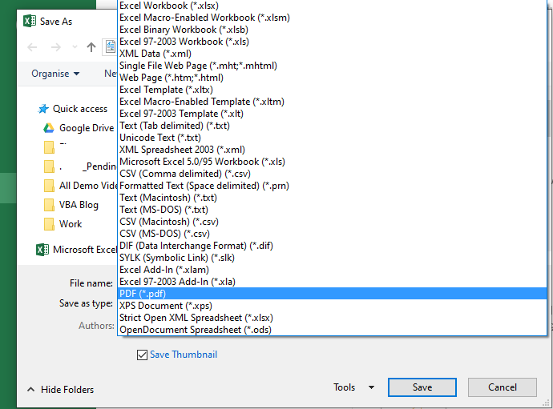Click the Work folder icon
This screenshot has height=409, width=553.
pos(49,224)
